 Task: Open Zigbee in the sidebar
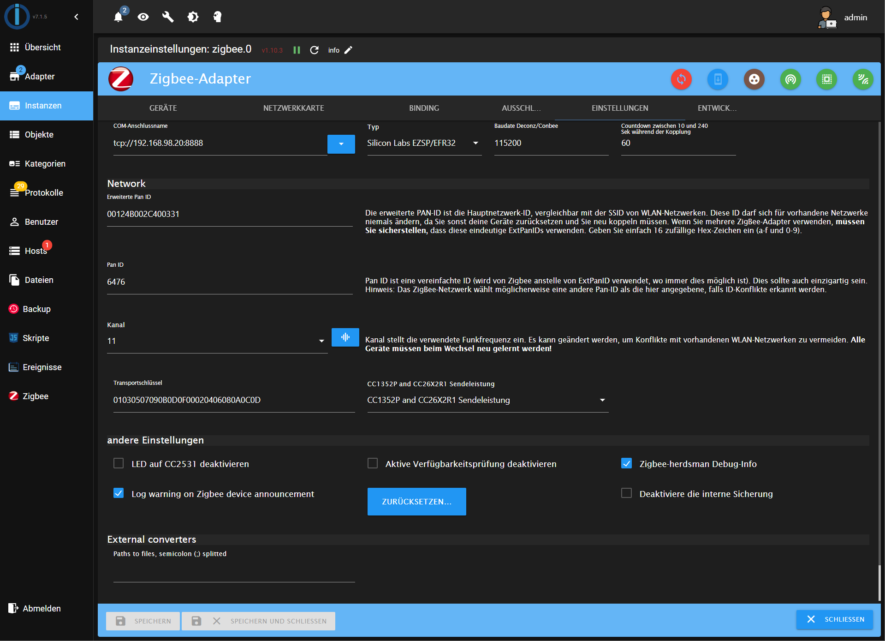pyautogui.click(x=47, y=396)
